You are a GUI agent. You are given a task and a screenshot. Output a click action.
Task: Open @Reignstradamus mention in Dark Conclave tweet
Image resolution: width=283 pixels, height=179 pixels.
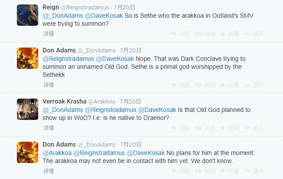68,59
